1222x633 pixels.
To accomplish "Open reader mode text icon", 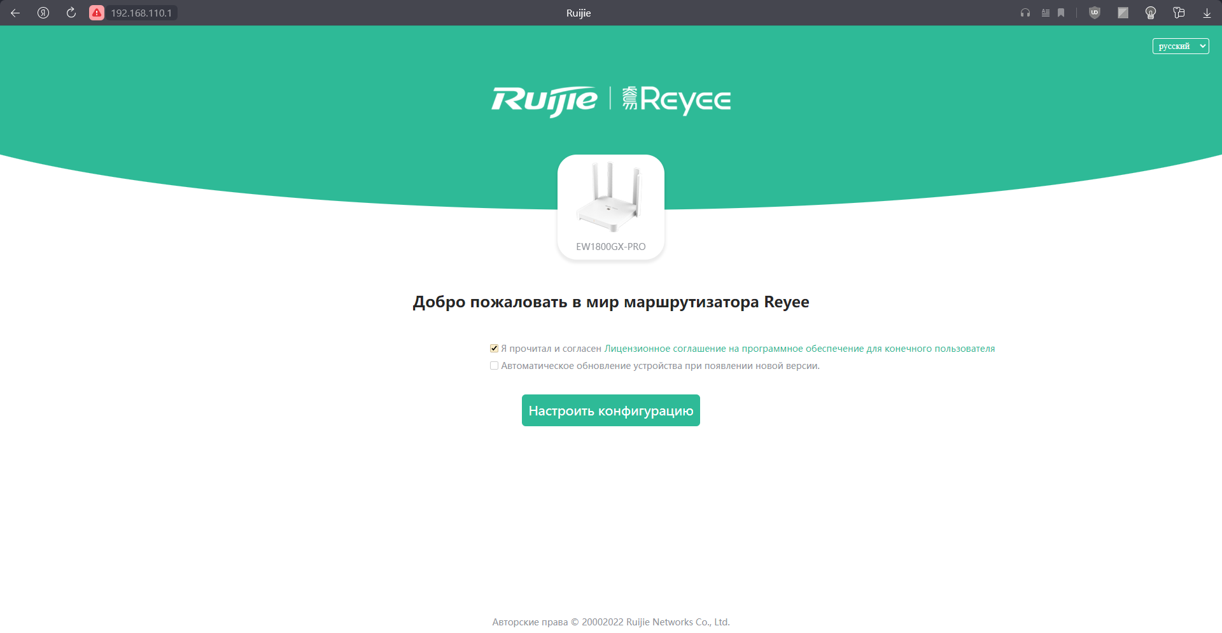I will pyautogui.click(x=1046, y=13).
